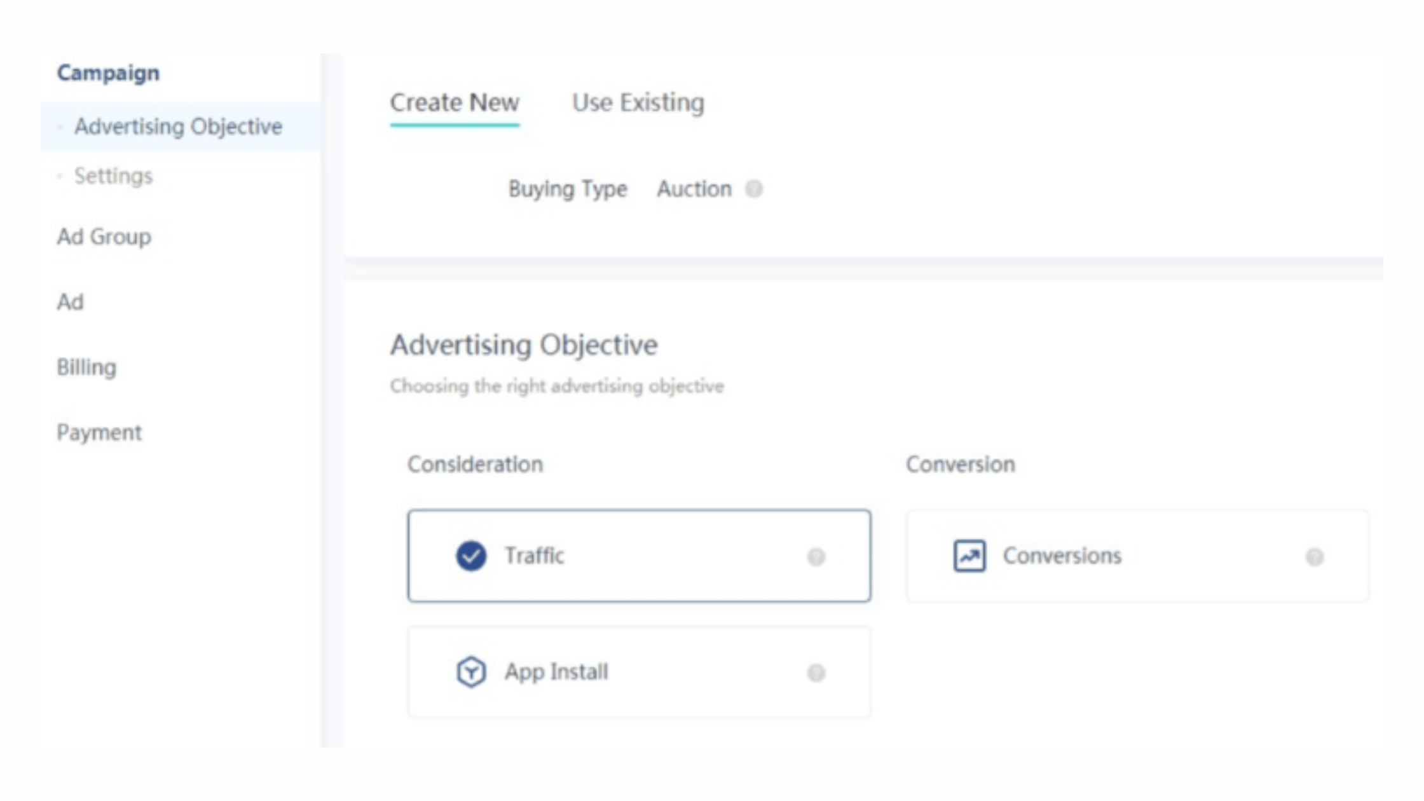Image resolution: width=1424 pixels, height=801 pixels.
Task: Click 'Choosing the right advertising objective' text
Action: 557,386
